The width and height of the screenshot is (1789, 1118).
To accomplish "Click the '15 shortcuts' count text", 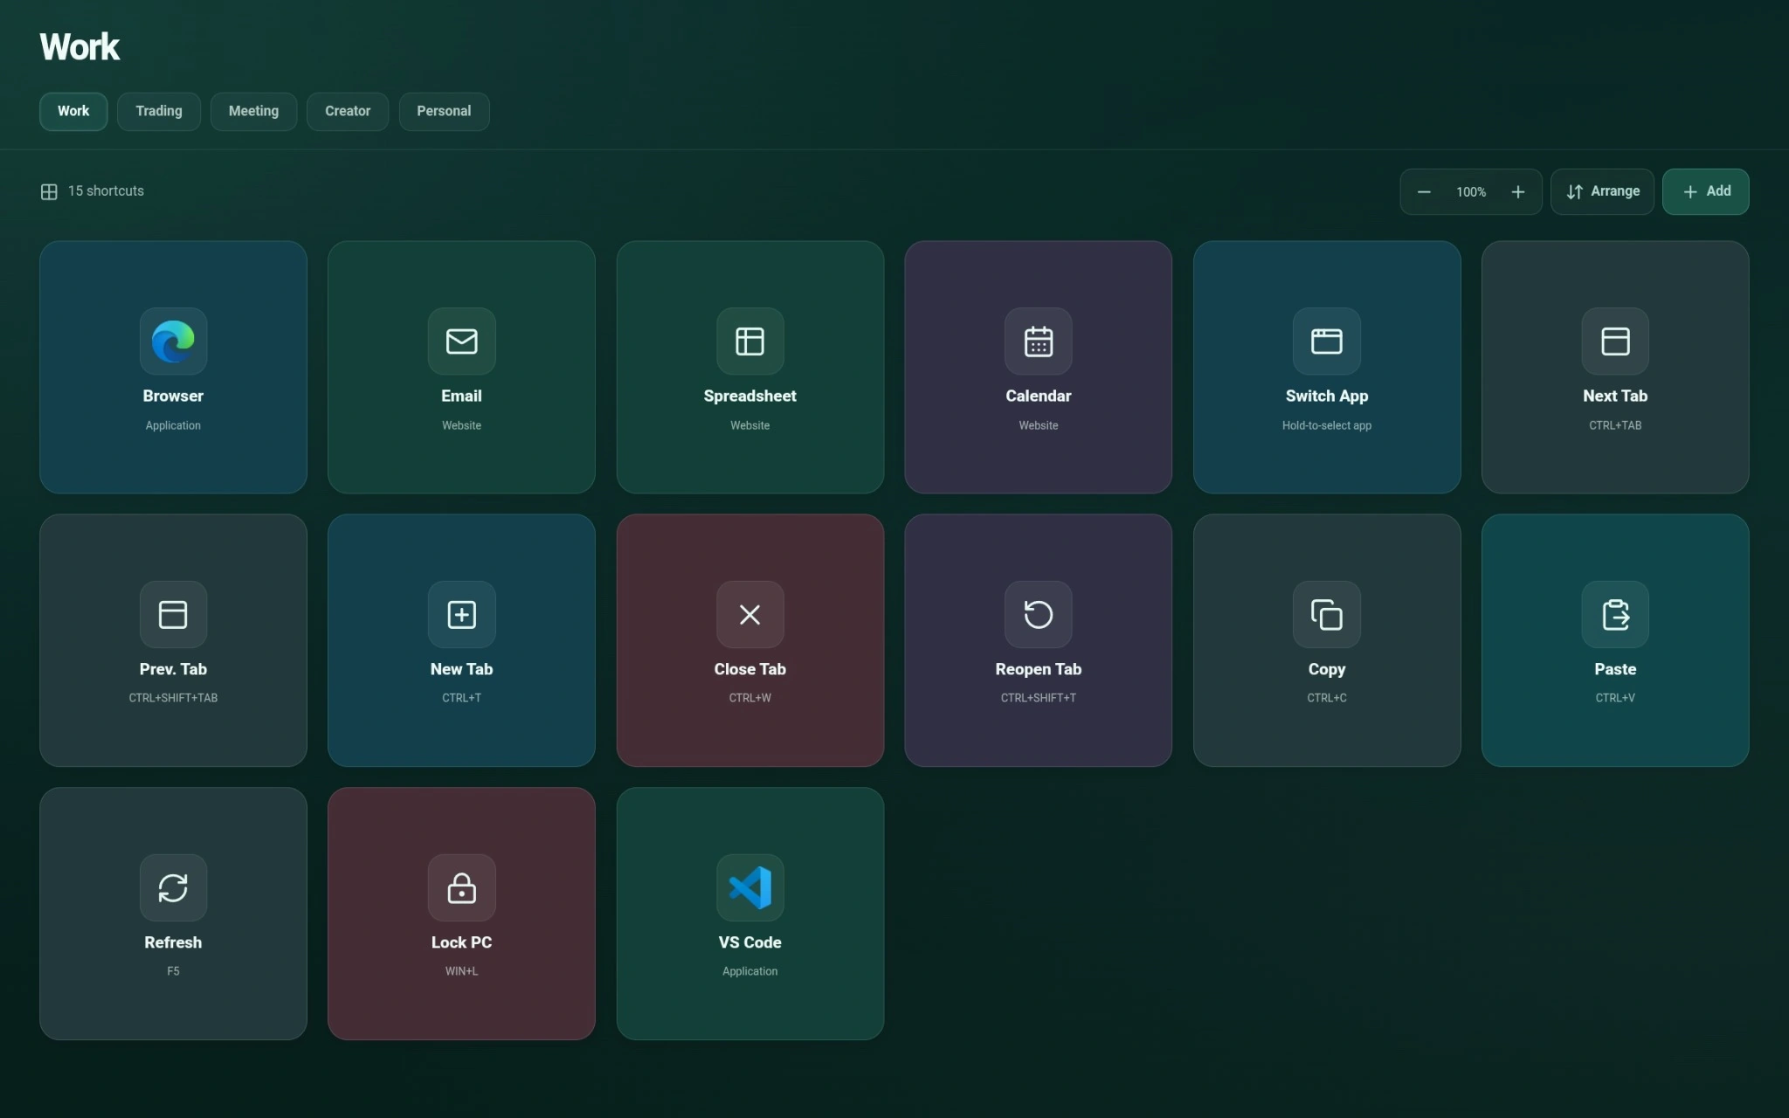I will [106, 190].
